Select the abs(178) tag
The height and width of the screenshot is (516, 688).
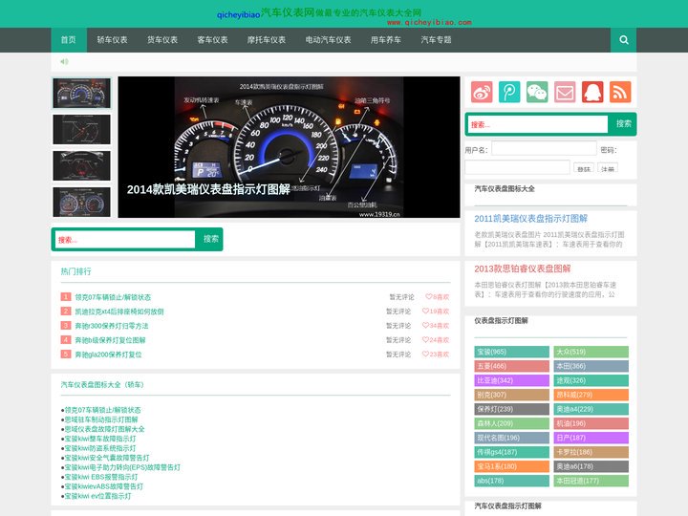click(511, 481)
